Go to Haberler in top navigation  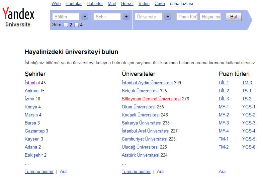pos(95,4)
